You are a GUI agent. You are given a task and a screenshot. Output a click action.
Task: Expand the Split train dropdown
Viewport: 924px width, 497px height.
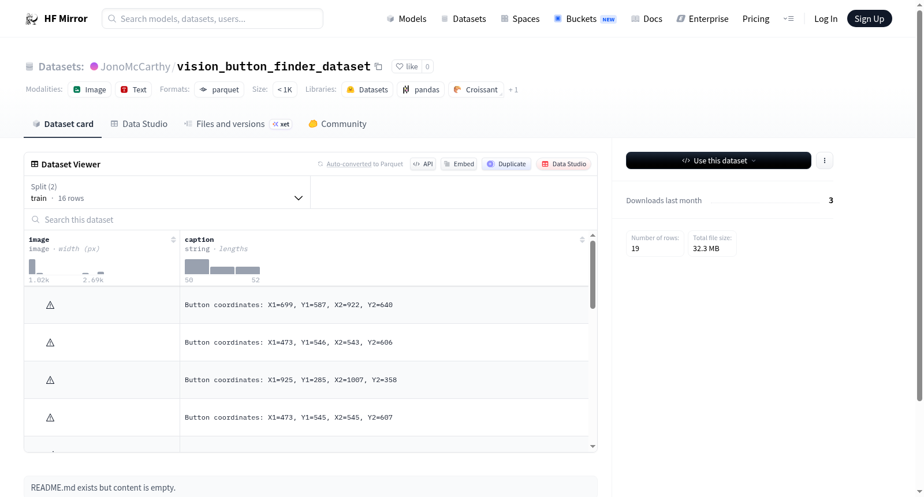coord(167,192)
